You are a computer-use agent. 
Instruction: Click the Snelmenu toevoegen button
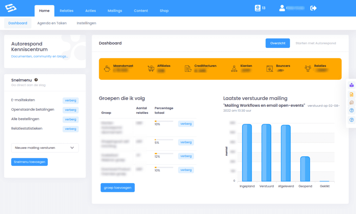coord(29,162)
